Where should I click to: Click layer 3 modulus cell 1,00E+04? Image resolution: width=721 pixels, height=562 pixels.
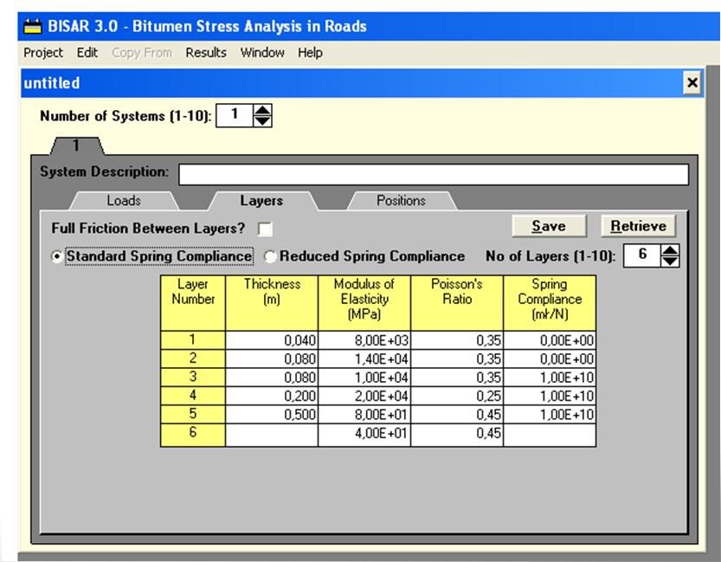(x=364, y=378)
